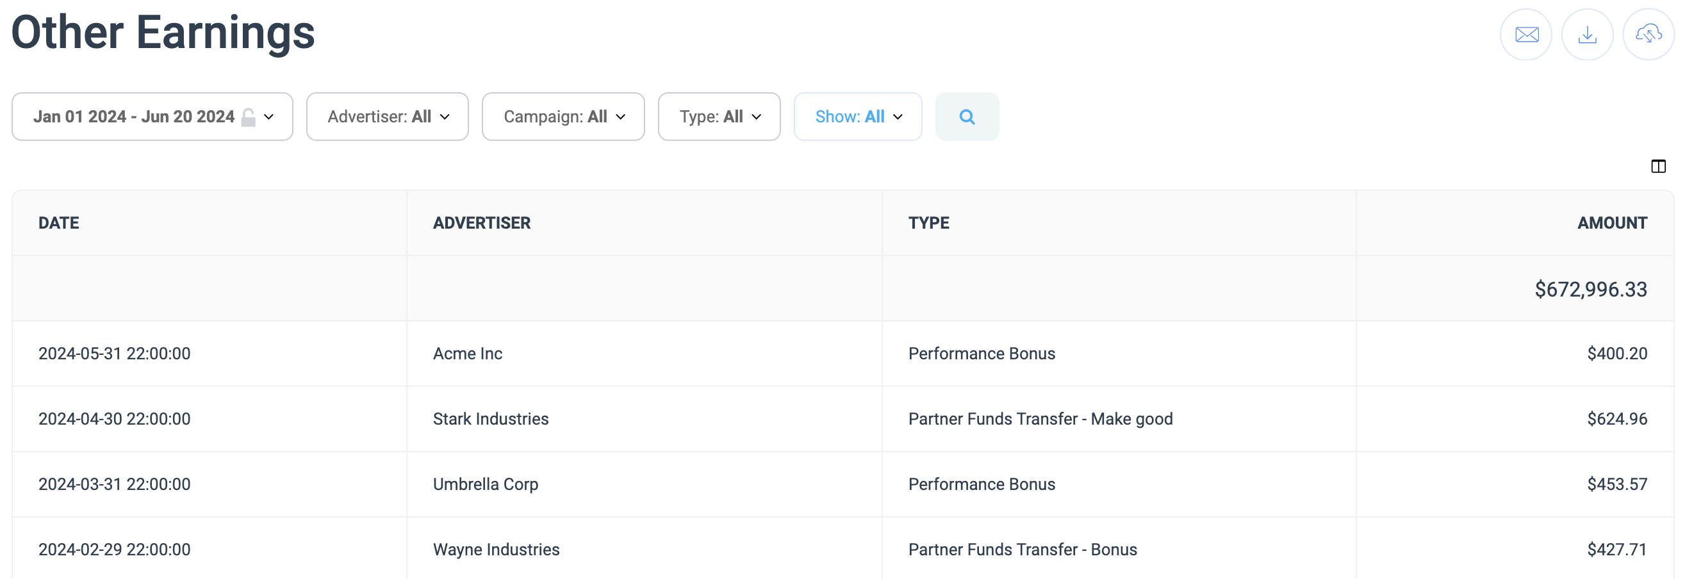
Task: Click date 2024-04-30 22:00:00
Action: [115, 419]
